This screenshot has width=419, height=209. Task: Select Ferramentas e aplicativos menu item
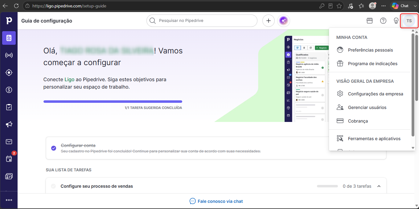coord(370,139)
